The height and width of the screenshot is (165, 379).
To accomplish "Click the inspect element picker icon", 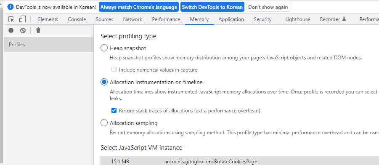I will pyautogui.click(x=11, y=19).
